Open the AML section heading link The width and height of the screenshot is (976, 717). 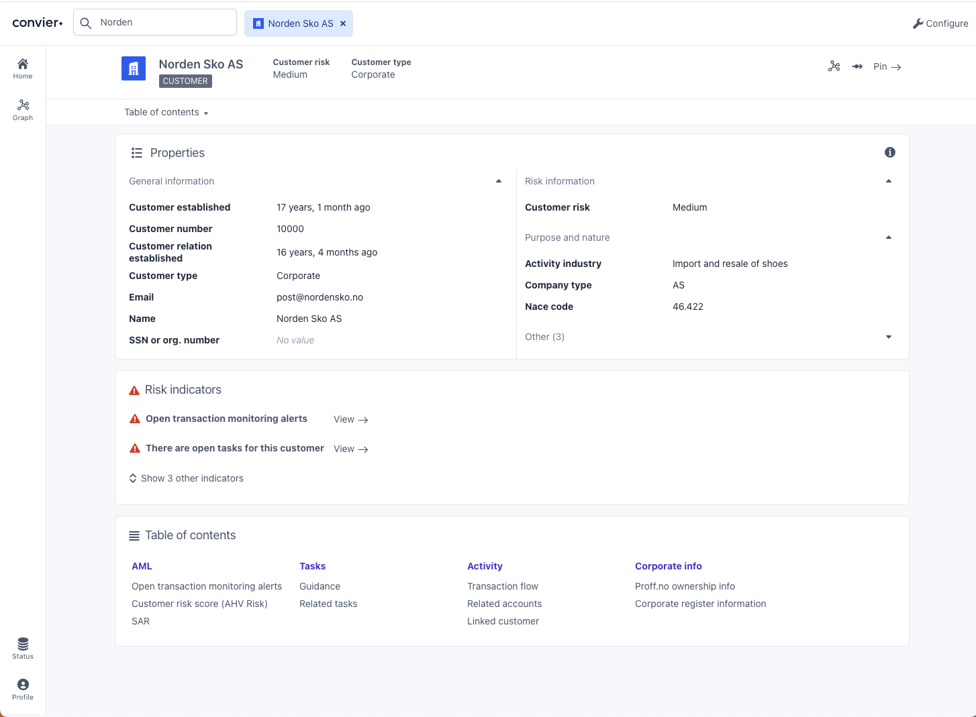coord(142,566)
